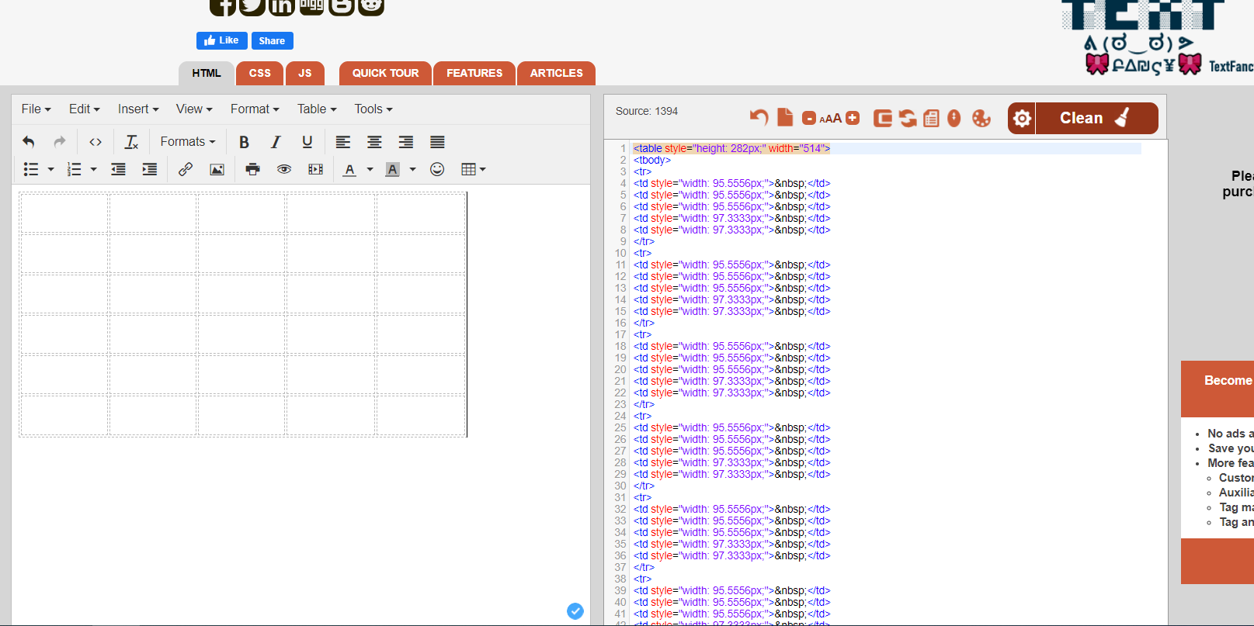The width and height of the screenshot is (1254, 626).
Task: Print the document
Action: click(252, 169)
